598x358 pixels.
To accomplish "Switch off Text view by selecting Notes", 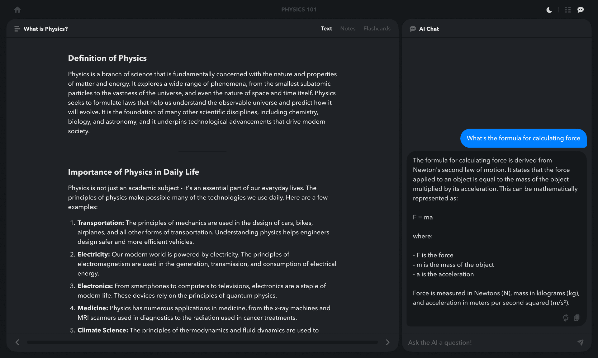I will point(348,28).
